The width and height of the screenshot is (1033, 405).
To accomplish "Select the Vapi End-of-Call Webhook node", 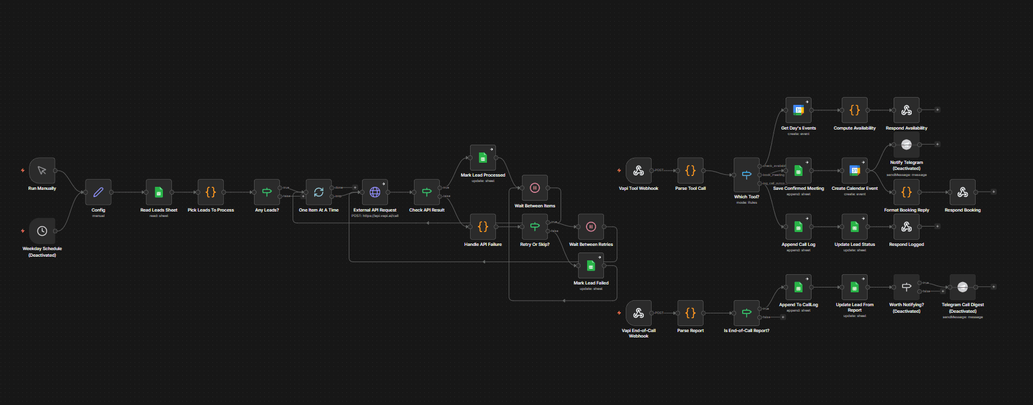I will click(x=638, y=313).
